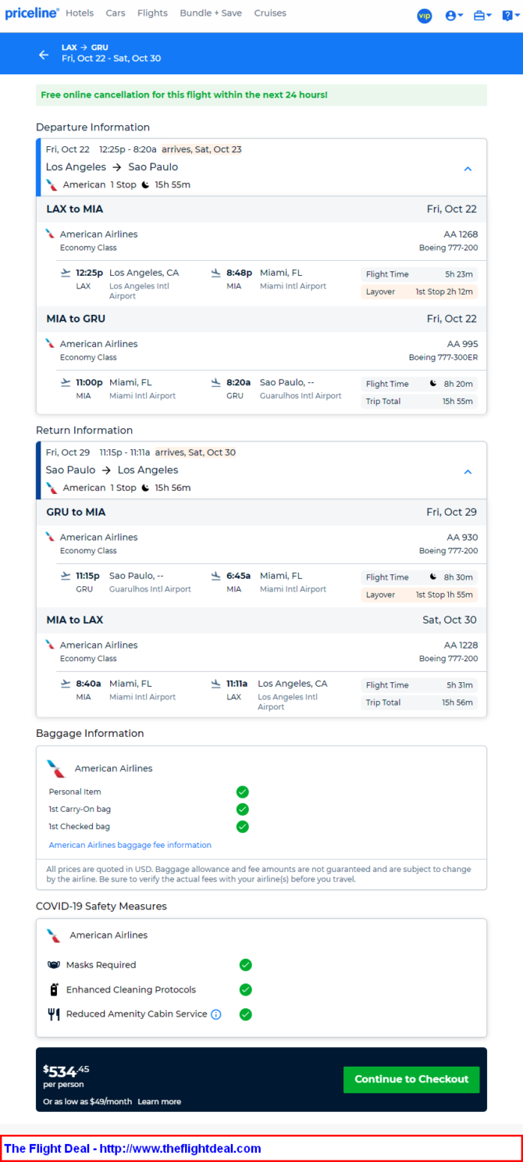Select the Bundle + Save menu item
Viewport: 523px width, 1162px height.
point(211,13)
